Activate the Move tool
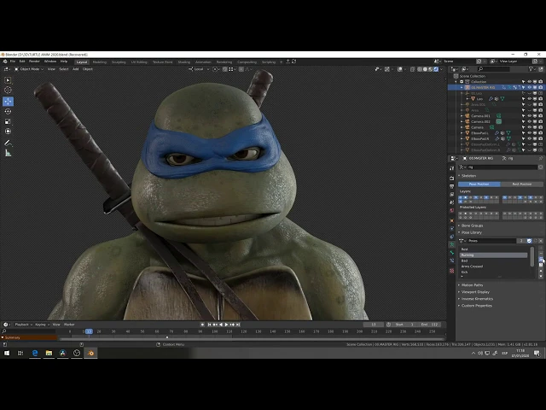 click(8, 101)
